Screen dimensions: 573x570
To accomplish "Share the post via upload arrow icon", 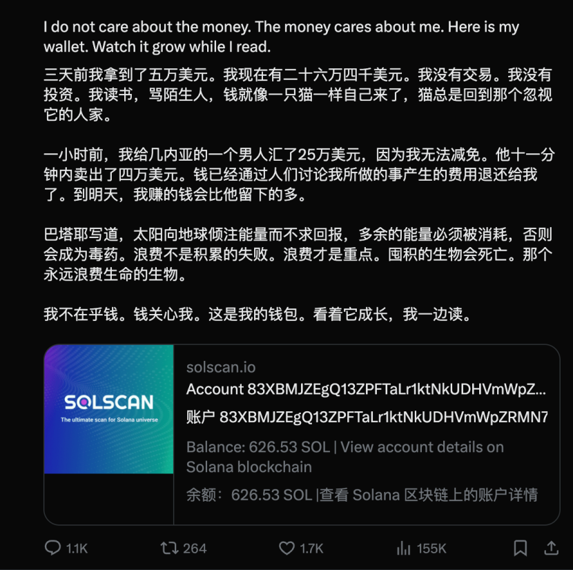I will coord(552,548).
